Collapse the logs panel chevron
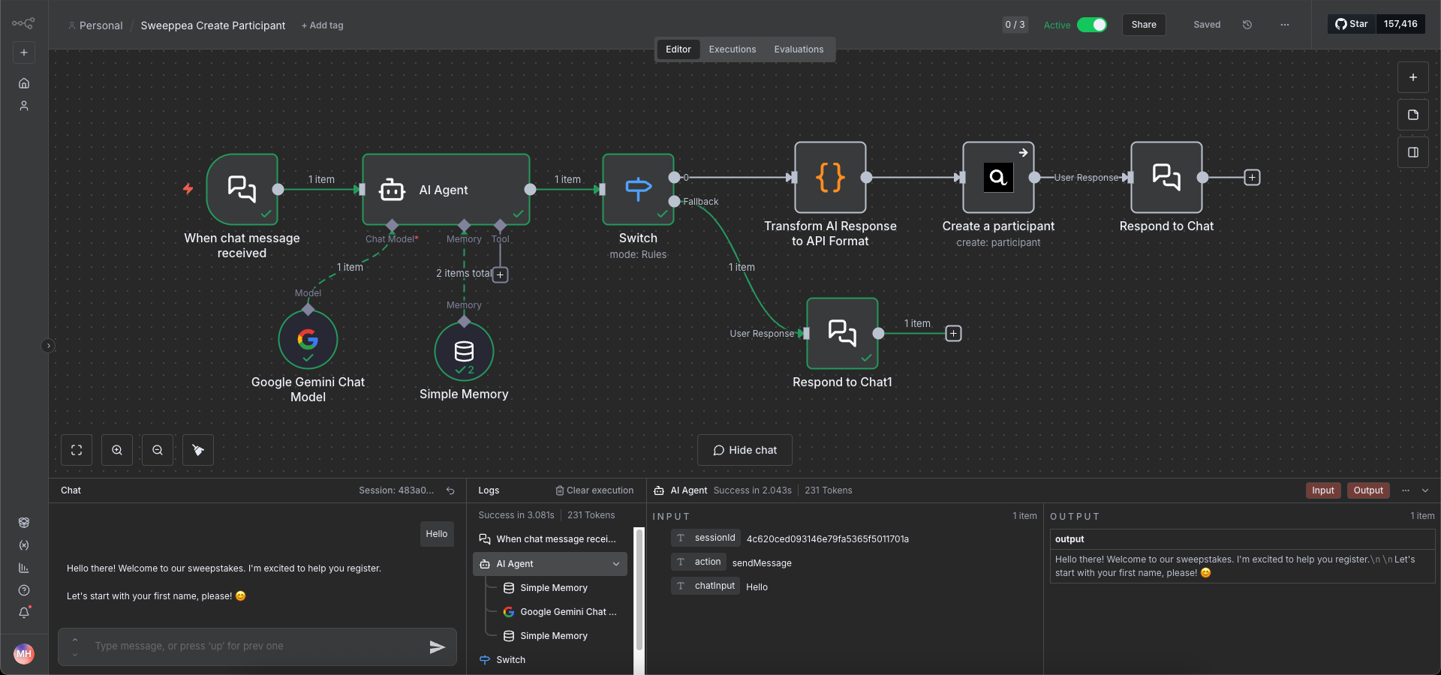Screen dimensions: 1441x675 tap(1425, 490)
